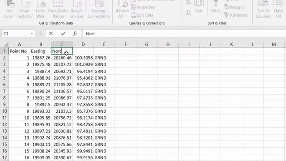Import data From Web

(x=40, y=9)
